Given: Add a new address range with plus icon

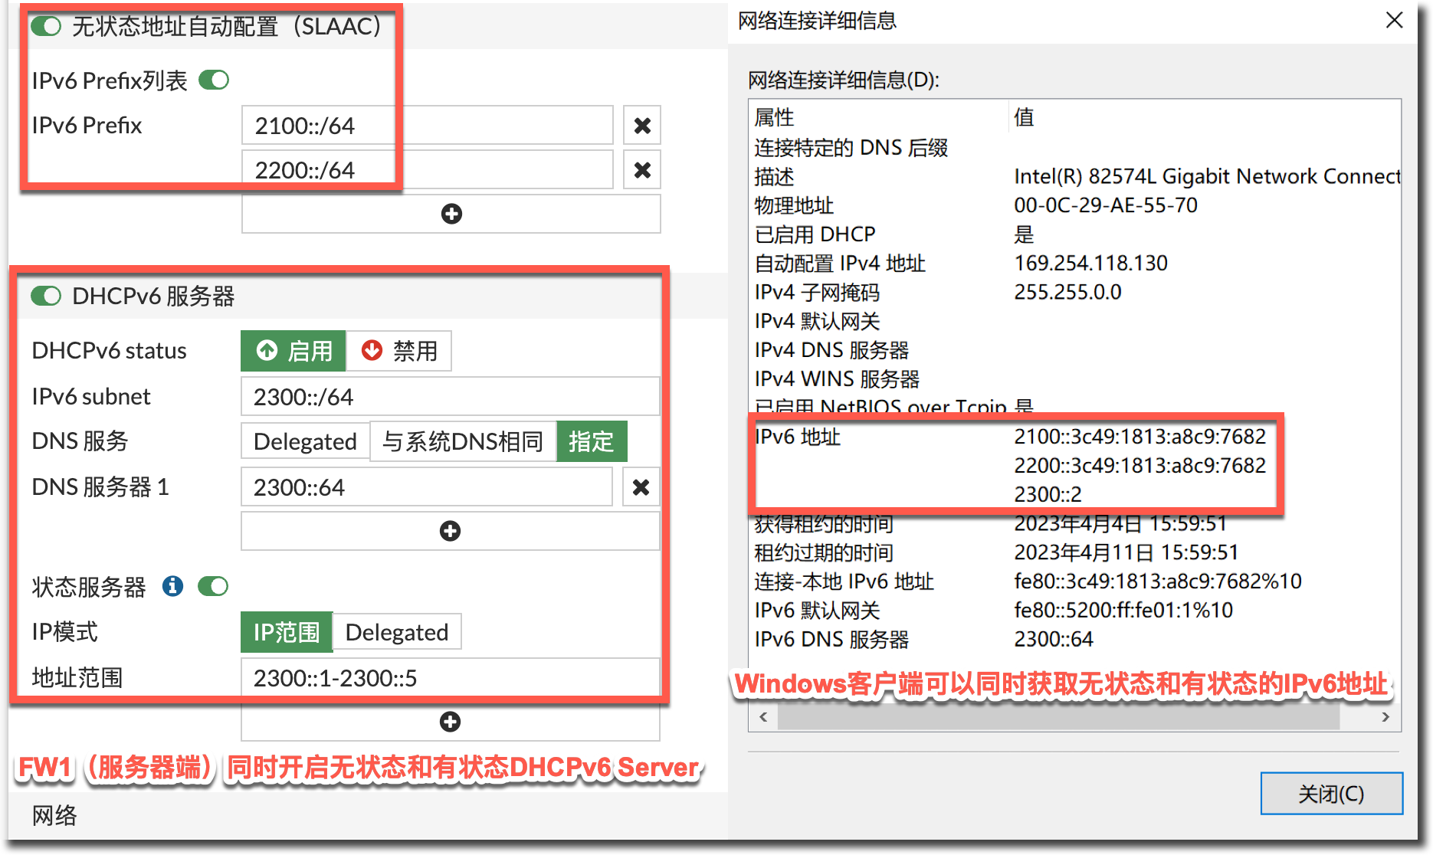Looking at the screenshot, I should [x=451, y=722].
